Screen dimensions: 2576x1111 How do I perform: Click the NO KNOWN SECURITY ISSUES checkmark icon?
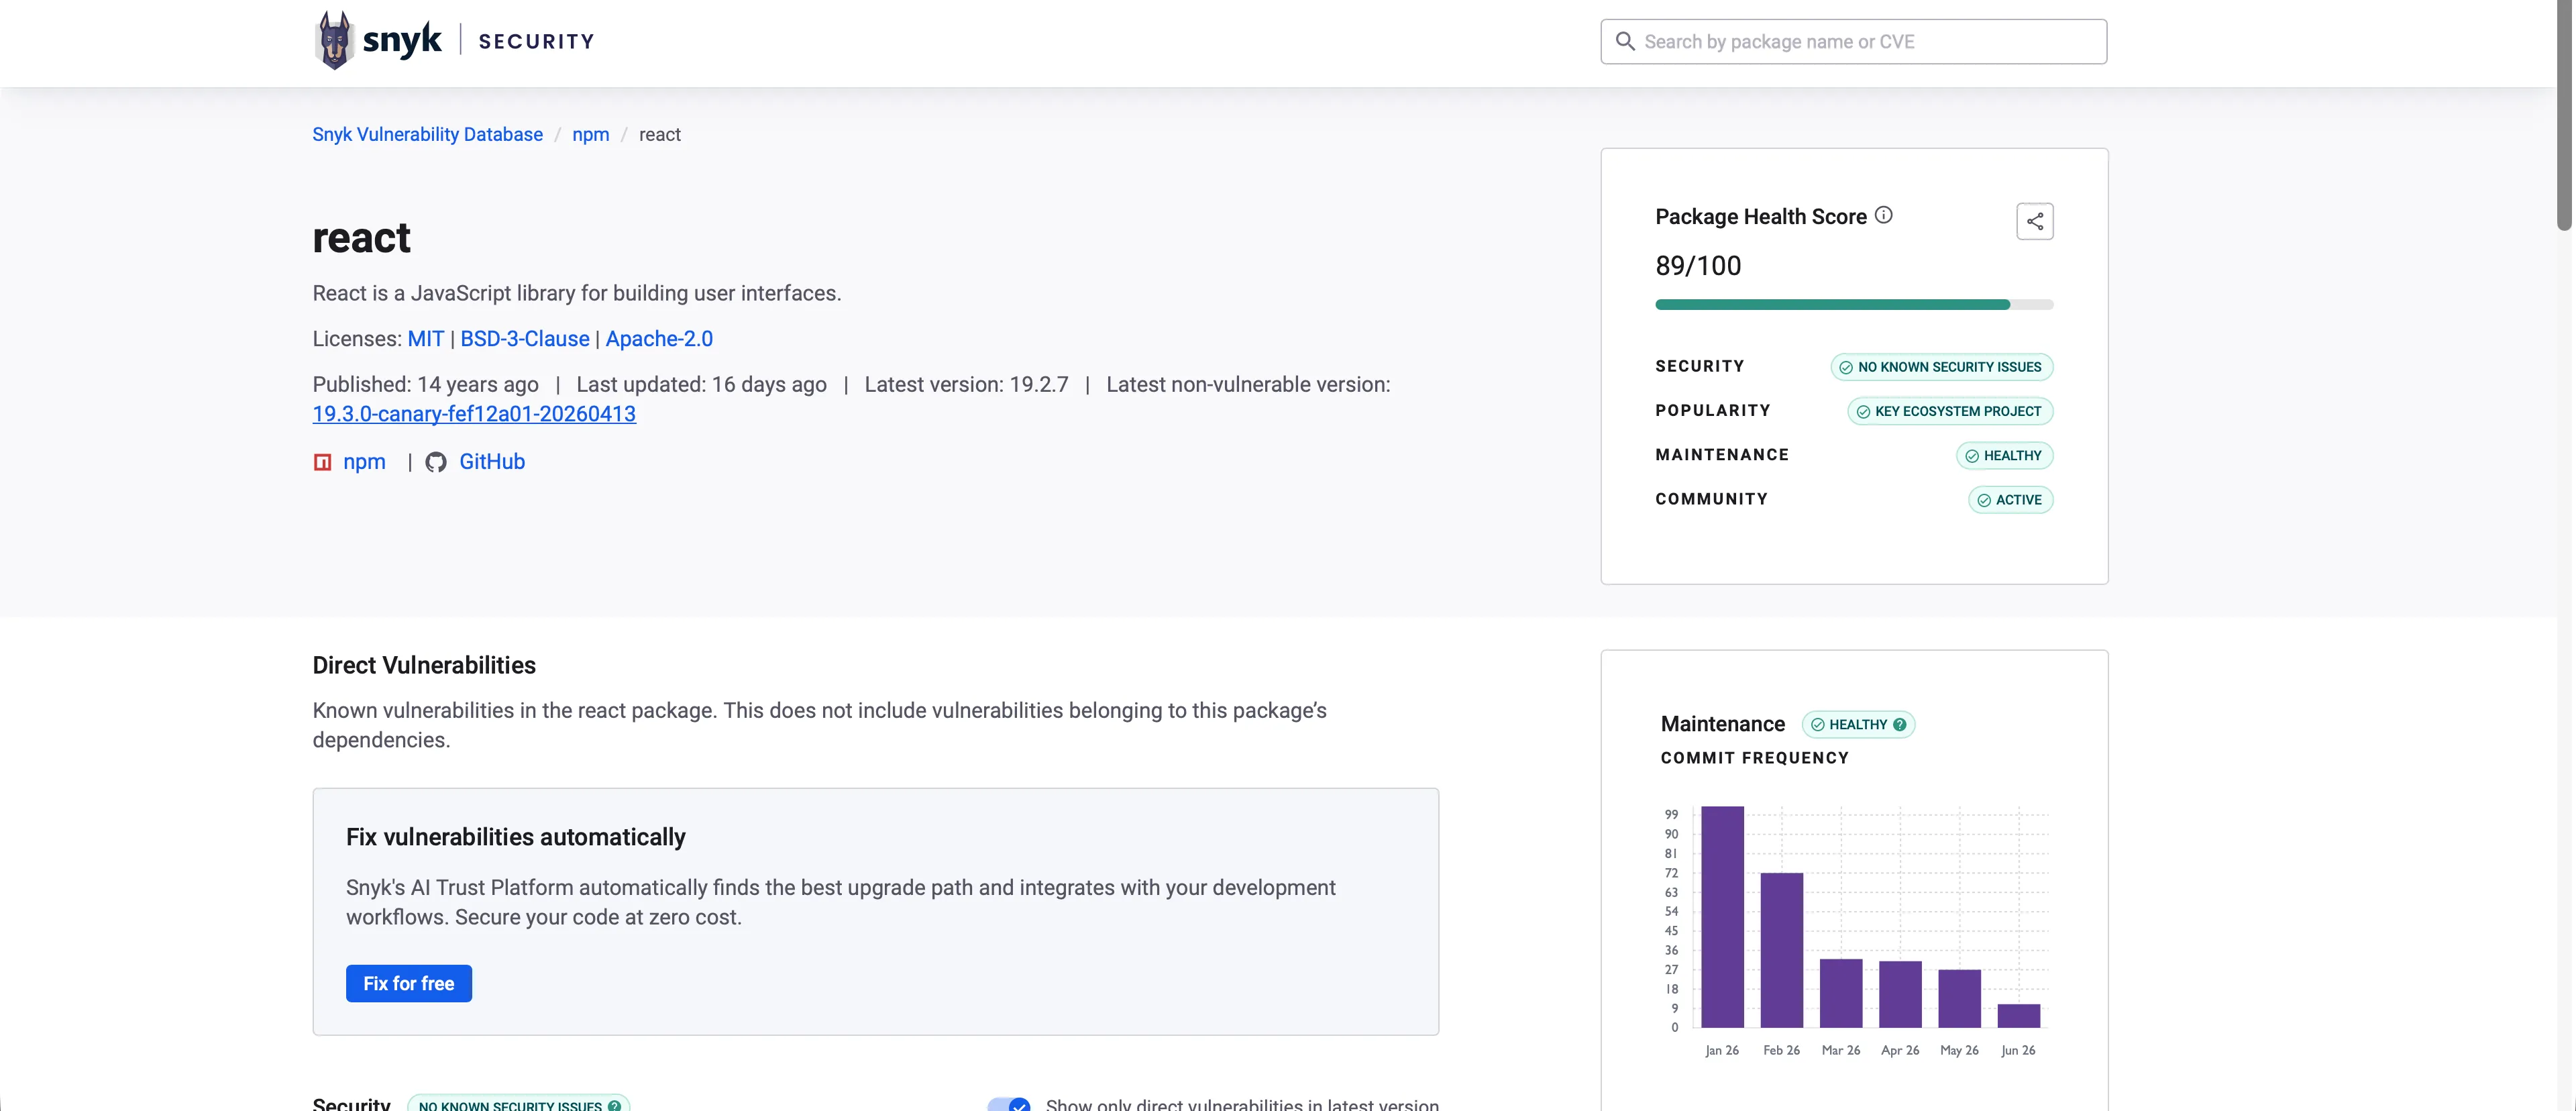coord(1845,367)
